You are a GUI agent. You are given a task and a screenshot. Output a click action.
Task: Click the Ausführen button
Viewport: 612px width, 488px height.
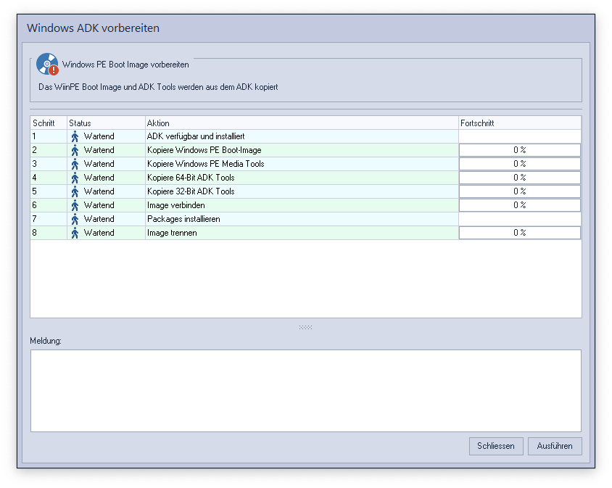pyautogui.click(x=555, y=446)
